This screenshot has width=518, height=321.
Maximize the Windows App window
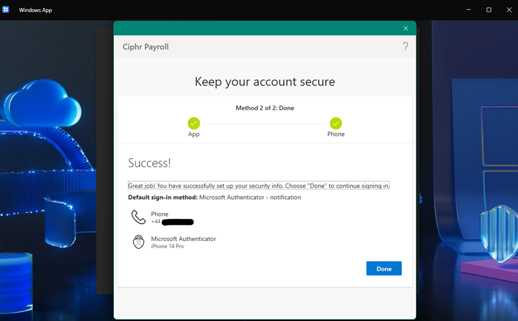(489, 10)
